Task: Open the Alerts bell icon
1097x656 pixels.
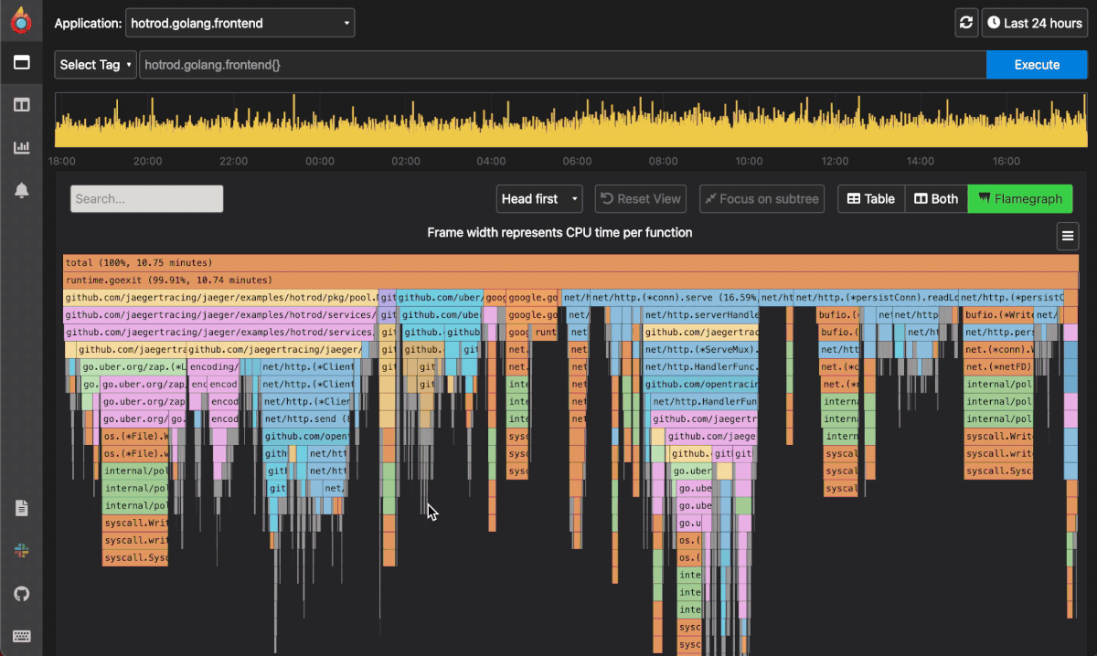Action: pos(21,190)
